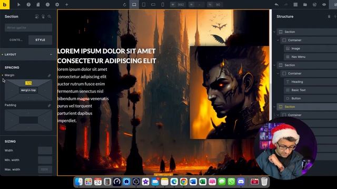The width and height of the screenshot is (337, 189).
Task: Switch to the Content tab
Action: (x=16, y=40)
